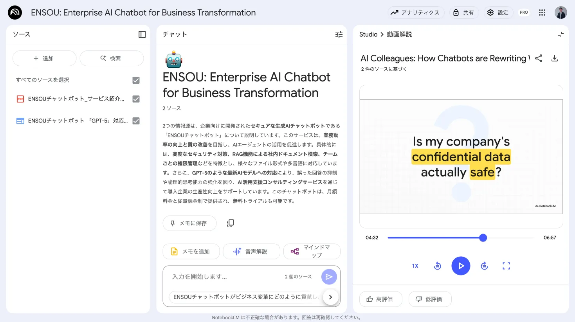Open 設定 settings
The image size is (575, 322).
tap(498, 13)
